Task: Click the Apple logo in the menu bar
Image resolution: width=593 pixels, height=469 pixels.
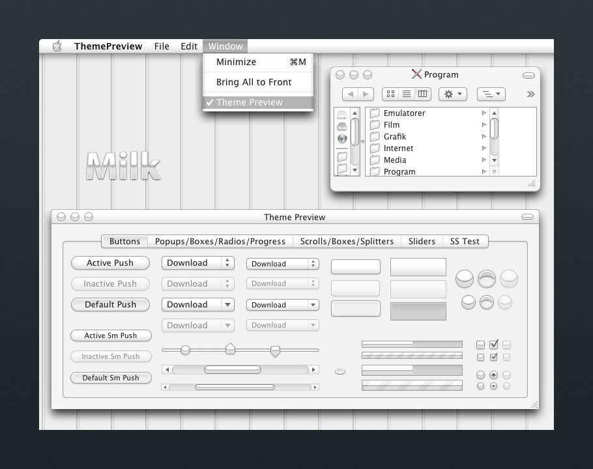Action: click(x=57, y=46)
